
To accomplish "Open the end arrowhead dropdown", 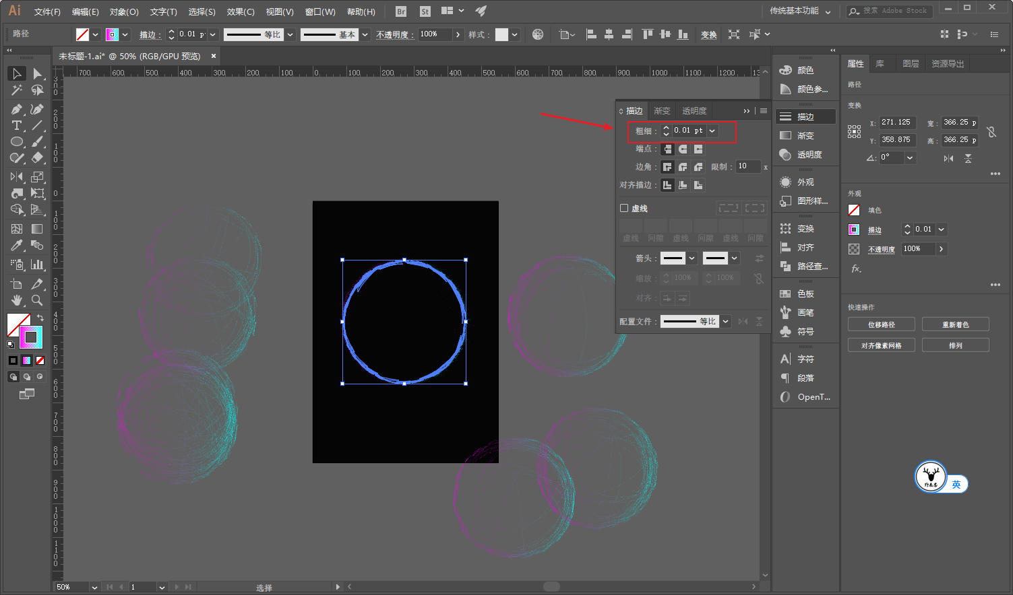I will [735, 258].
